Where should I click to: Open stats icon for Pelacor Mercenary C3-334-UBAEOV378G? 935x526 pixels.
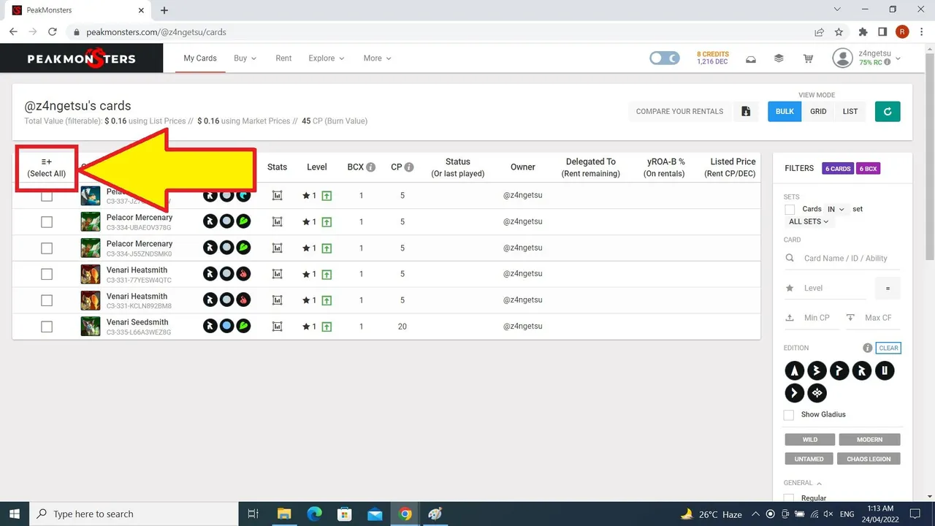click(x=277, y=221)
